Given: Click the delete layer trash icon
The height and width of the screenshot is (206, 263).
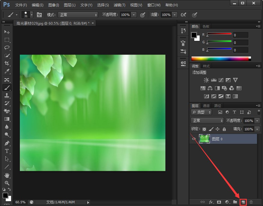Looking at the screenshot, I should coord(251,202).
